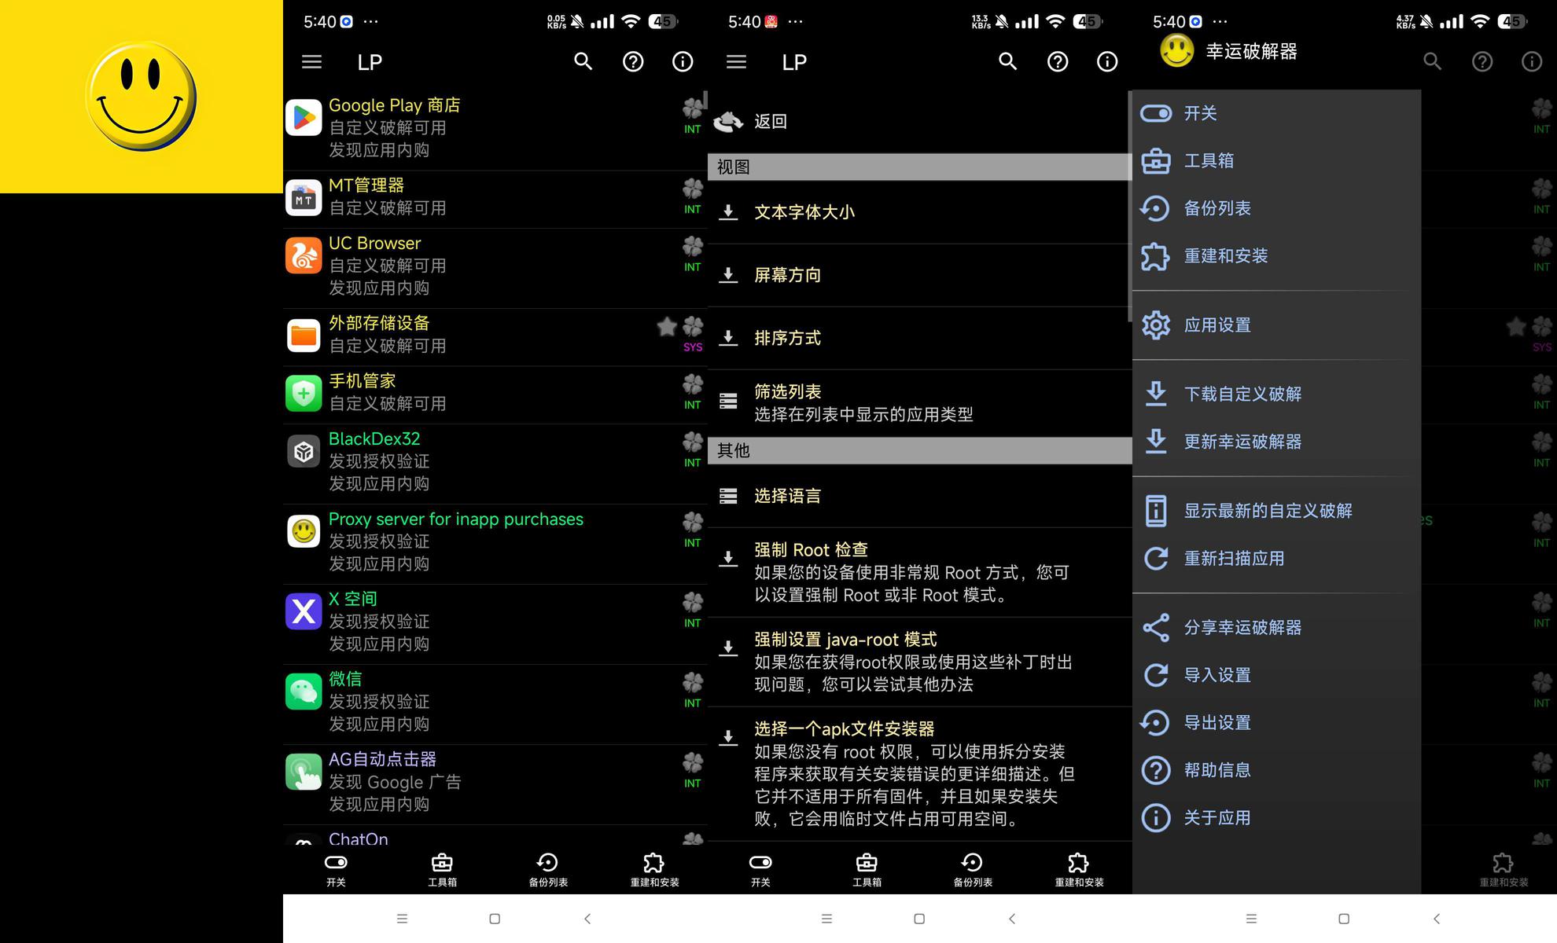Tap clover icon on Google Play 商店 row
Screen dimensions: 1557x943
click(693, 108)
